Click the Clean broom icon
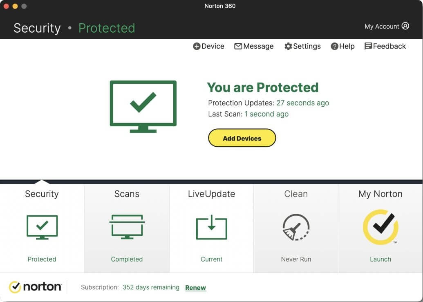This screenshot has height=302, width=423. pyautogui.click(x=296, y=227)
